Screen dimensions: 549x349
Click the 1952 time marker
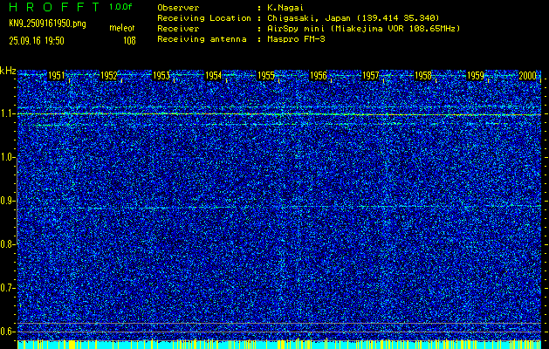tap(108, 76)
